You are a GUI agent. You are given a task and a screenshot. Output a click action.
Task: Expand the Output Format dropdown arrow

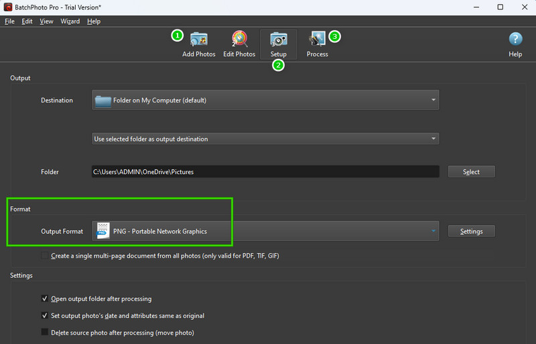click(x=433, y=231)
